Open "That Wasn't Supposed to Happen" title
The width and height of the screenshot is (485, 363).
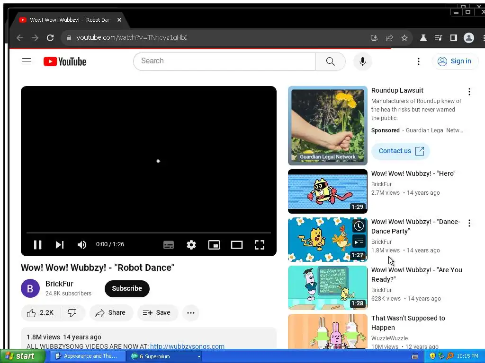[x=408, y=323]
